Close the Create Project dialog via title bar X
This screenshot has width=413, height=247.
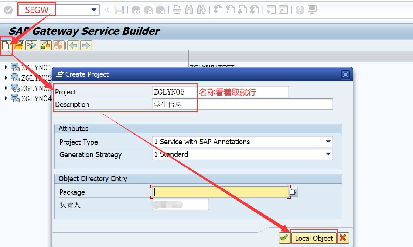(345, 74)
